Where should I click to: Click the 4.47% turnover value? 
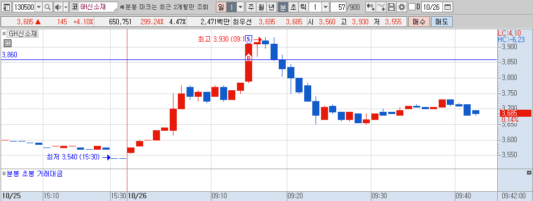tap(177, 22)
